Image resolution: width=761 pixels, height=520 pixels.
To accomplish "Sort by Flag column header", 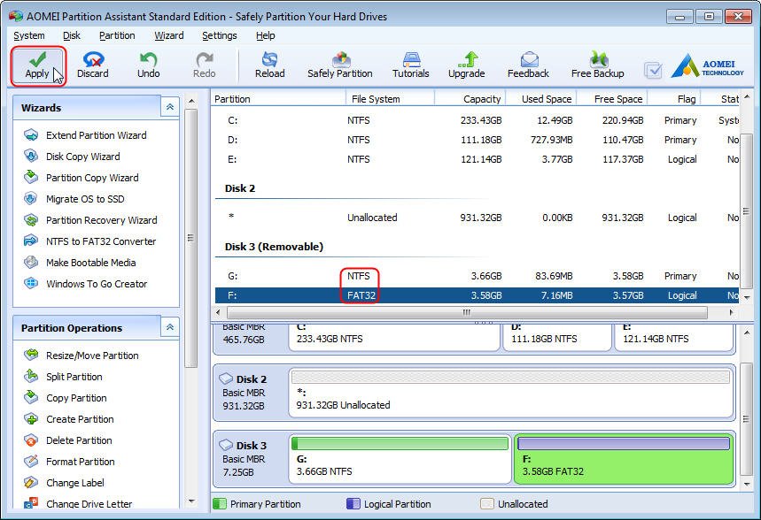I will (674, 99).
